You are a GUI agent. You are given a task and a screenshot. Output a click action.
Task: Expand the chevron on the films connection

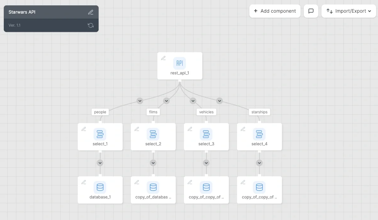[x=166, y=101]
